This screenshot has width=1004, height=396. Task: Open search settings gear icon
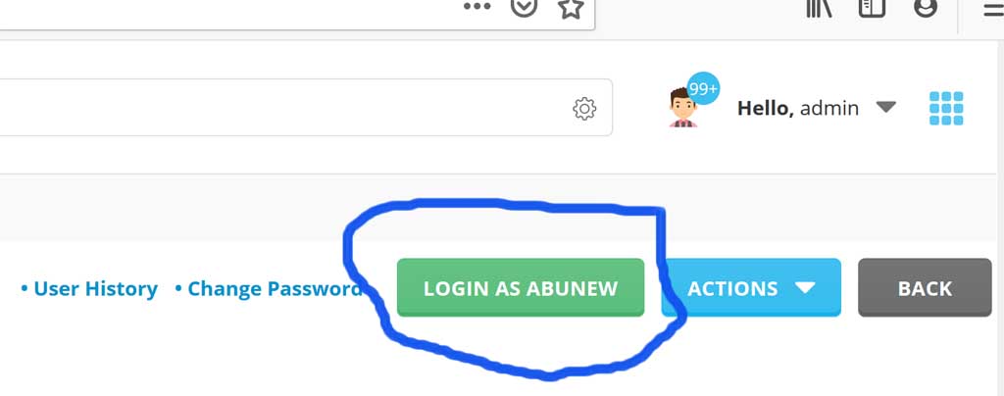pyautogui.click(x=584, y=109)
